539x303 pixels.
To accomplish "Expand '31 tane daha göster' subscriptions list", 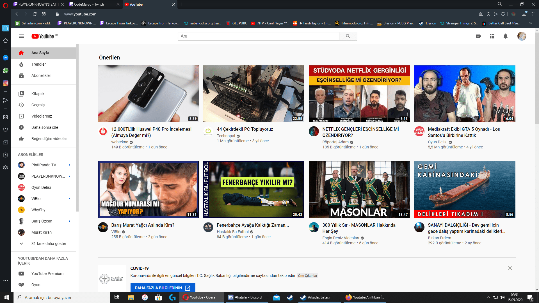I will [44, 244].
